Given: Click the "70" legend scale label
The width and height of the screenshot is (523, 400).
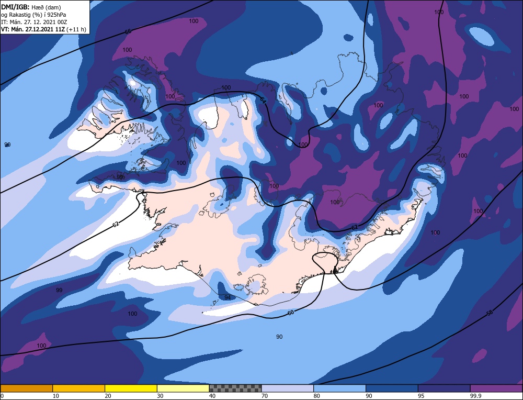Looking at the screenshot, I should [265, 396].
